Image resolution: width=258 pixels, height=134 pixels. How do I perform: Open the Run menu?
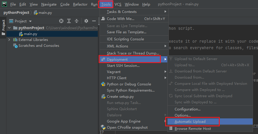pyautogui.click(x=94, y=4)
